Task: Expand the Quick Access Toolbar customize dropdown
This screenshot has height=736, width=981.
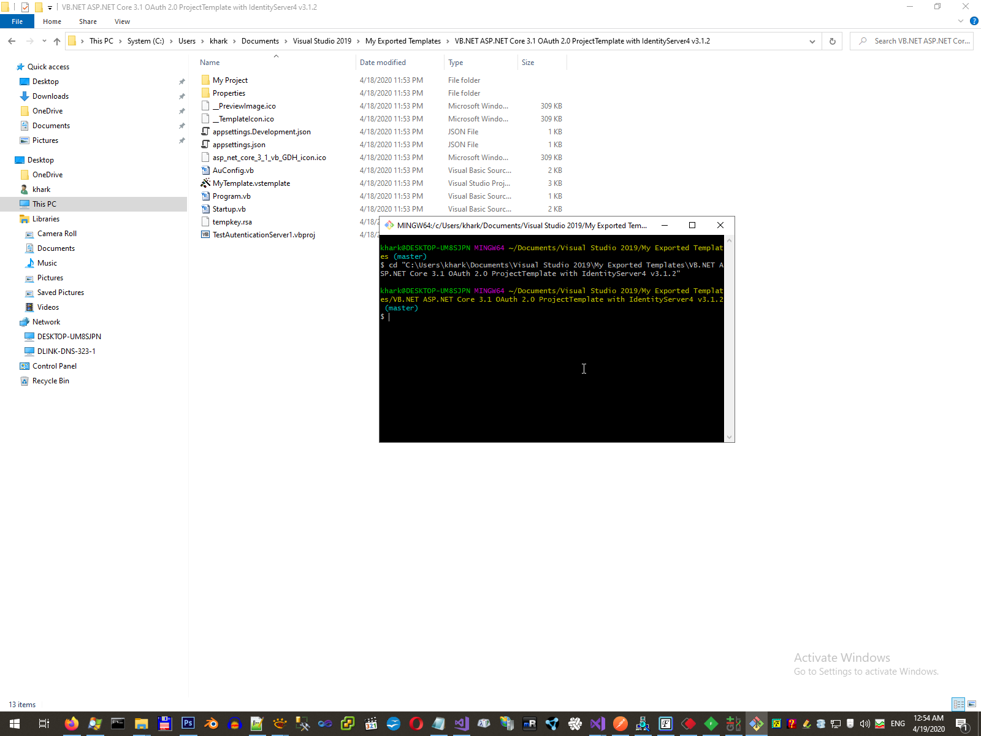Action: (x=50, y=8)
